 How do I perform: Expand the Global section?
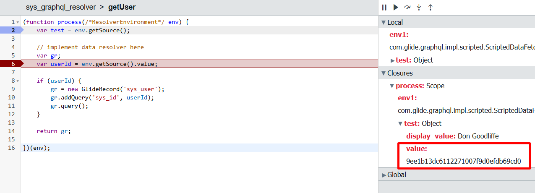(384, 175)
